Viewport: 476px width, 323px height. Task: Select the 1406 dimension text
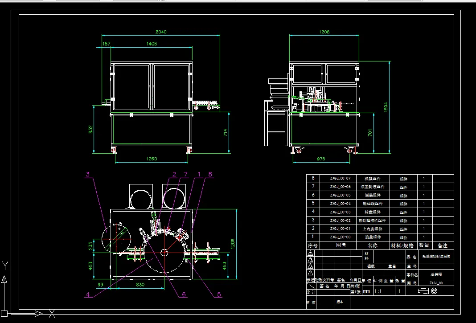tap(152, 44)
